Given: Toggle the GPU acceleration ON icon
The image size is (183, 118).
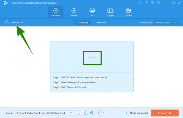Looking at the screenshot, I should [x=92, y=113].
